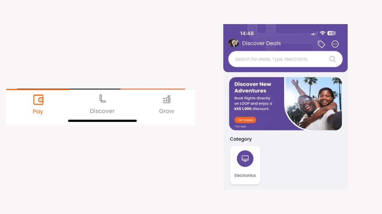This screenshot has width=382, height=214.
Task: Tap the battery indicator showing 65
Action: [x=332, y=33]
